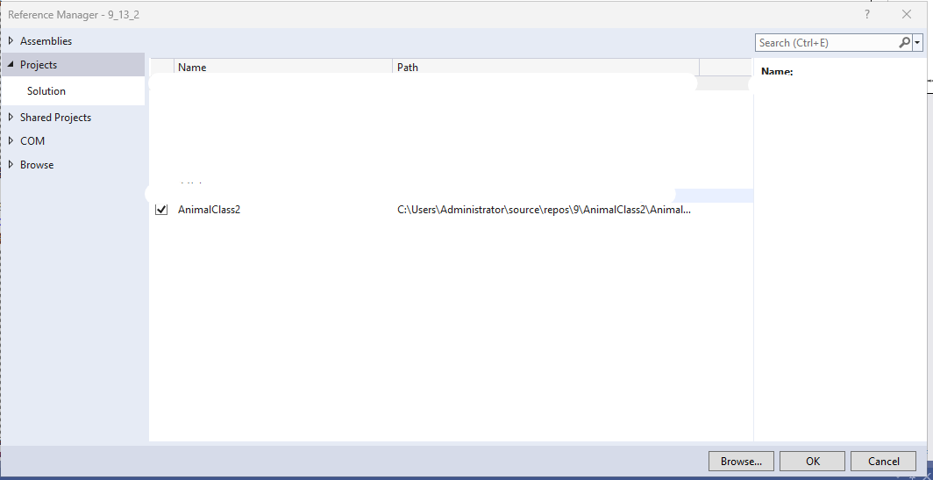Screen dimensions: 933x480
Task: Select the Assemblies category
Action: click(x=46, y=41)
